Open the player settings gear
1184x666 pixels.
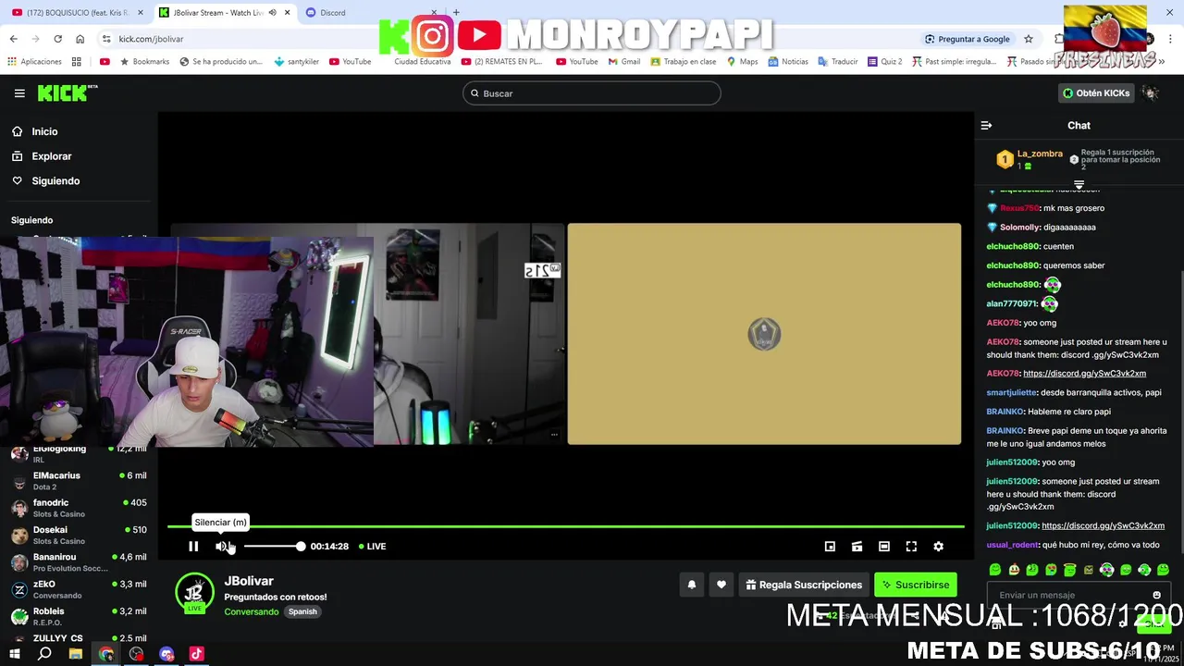click(938, 547)
